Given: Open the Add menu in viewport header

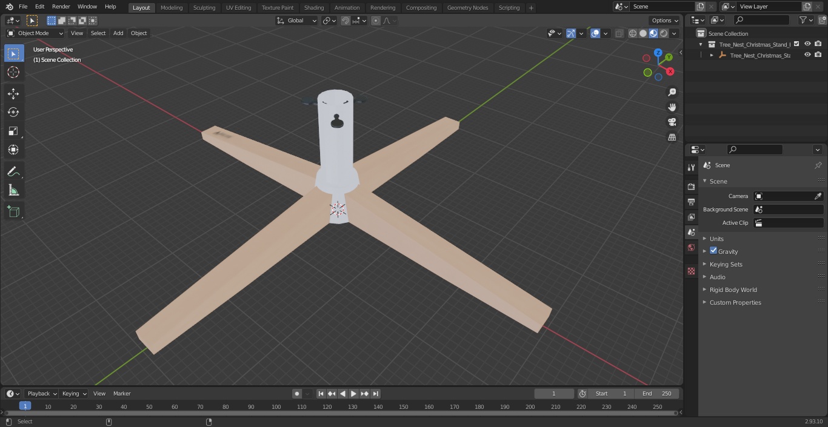Looking at the screenshot, I should tap(118, 33).
